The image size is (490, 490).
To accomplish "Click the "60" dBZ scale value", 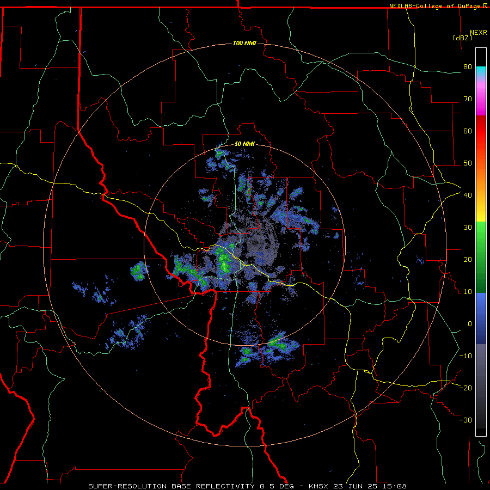I will tap(468, 131).
